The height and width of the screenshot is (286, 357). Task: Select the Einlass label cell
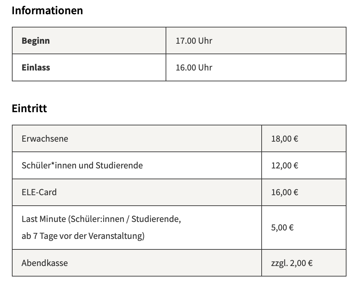point(89,67)
